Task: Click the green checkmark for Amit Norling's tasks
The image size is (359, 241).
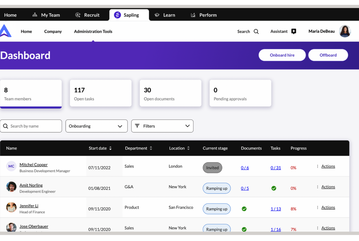Action: coord(274,188)
